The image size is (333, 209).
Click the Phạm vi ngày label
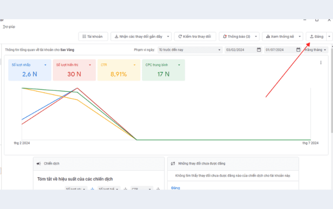pos(145,50)
